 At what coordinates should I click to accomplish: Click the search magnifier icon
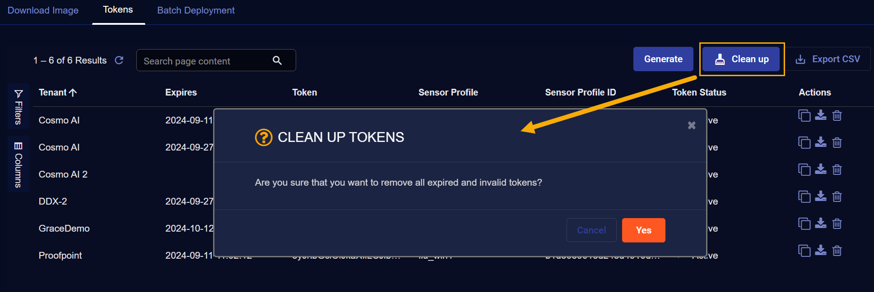277,60
